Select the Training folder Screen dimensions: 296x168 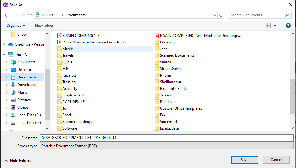(x=67, y=82)
